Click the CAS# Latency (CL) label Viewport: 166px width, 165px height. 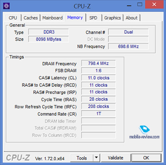[x=58, y=78]
